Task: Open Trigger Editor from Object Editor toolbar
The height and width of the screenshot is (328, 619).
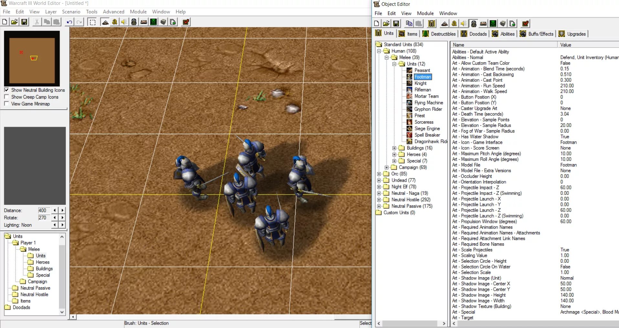Action: point(454,23)
